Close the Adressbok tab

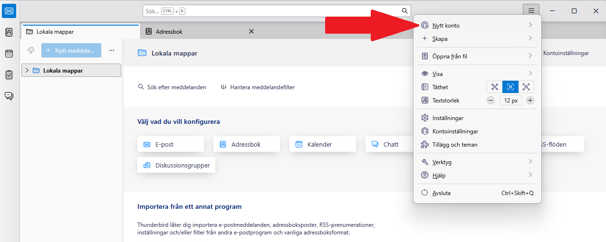tap(251, 31)
